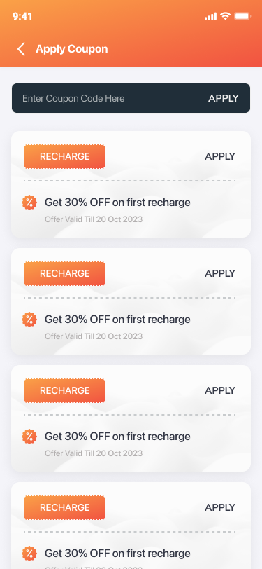Select the first RECHARGE coupon code tag
262x569 pixels.
[x=65, y=156]
